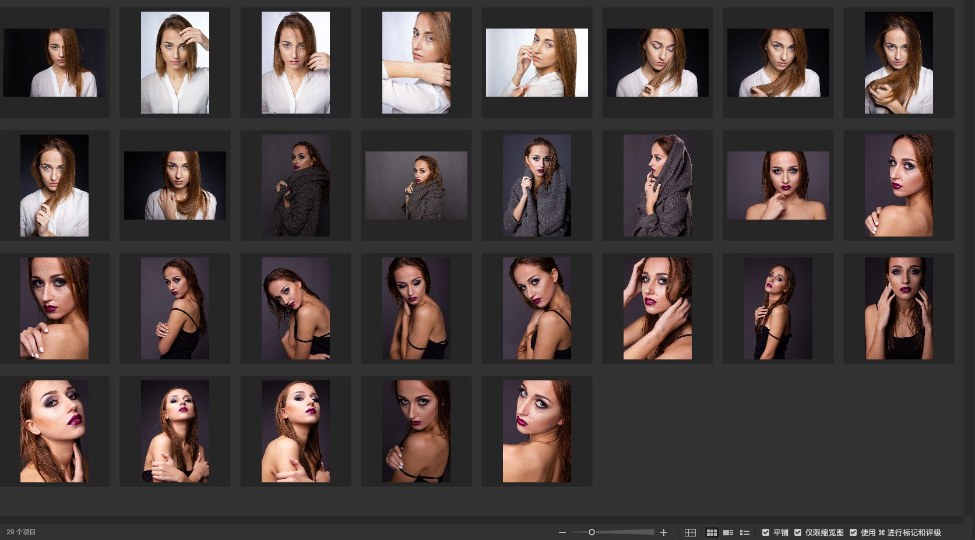
Task: Select white-background photo with arm raised across
Action: click(416, 62)
